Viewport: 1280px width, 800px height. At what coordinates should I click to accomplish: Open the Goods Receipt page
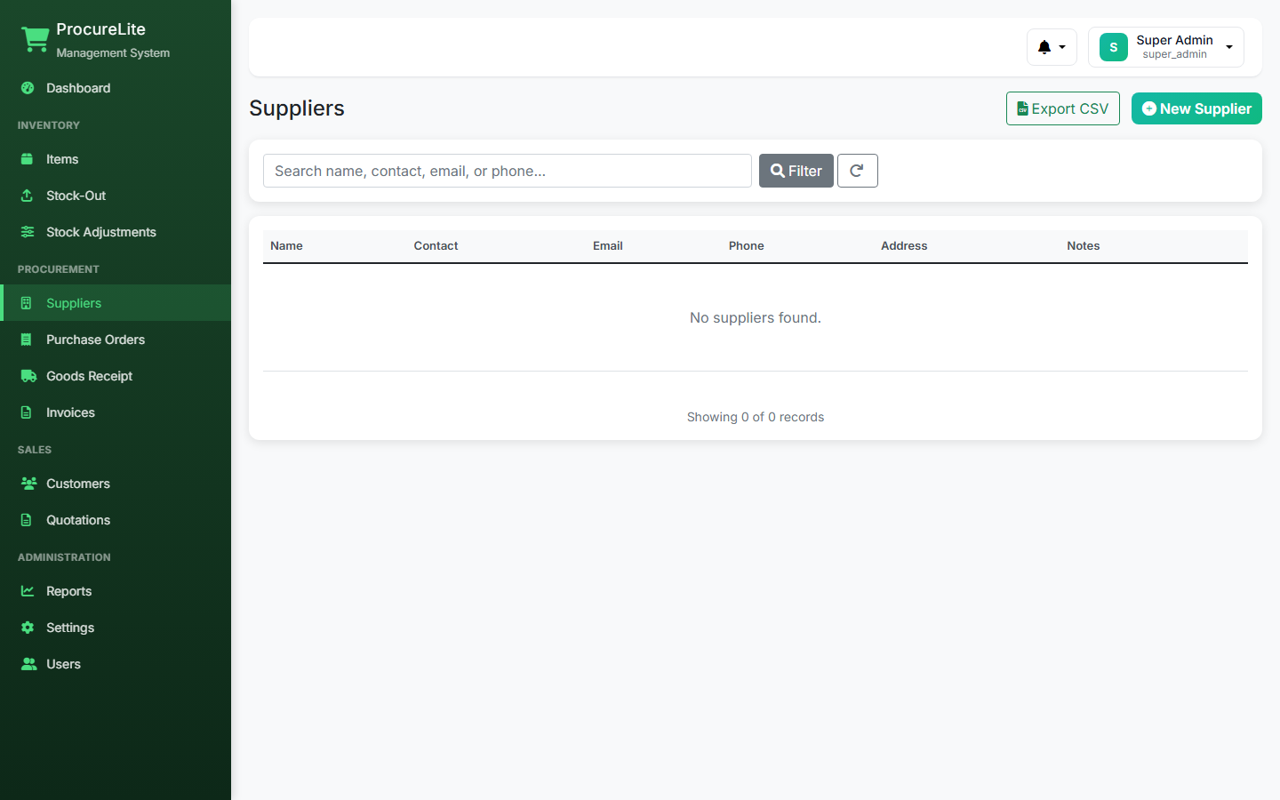(116, 376)
